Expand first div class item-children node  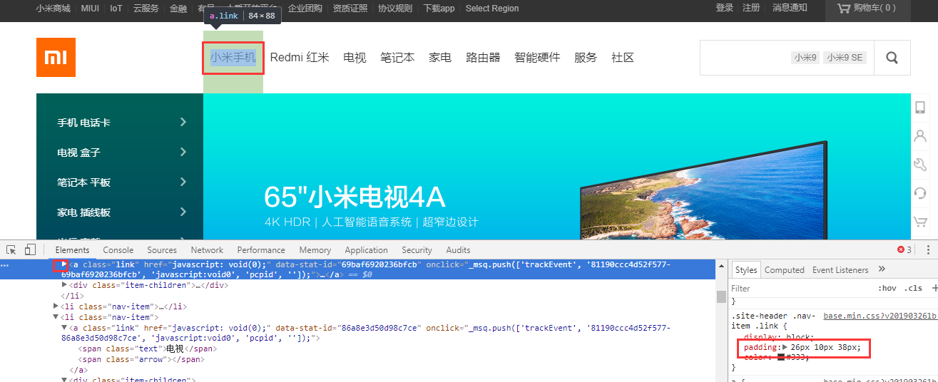[64, 284]
